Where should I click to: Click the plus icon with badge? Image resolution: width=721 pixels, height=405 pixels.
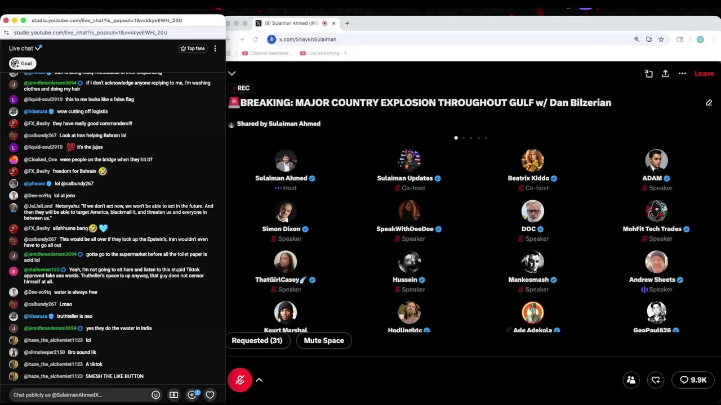point(192,395)
